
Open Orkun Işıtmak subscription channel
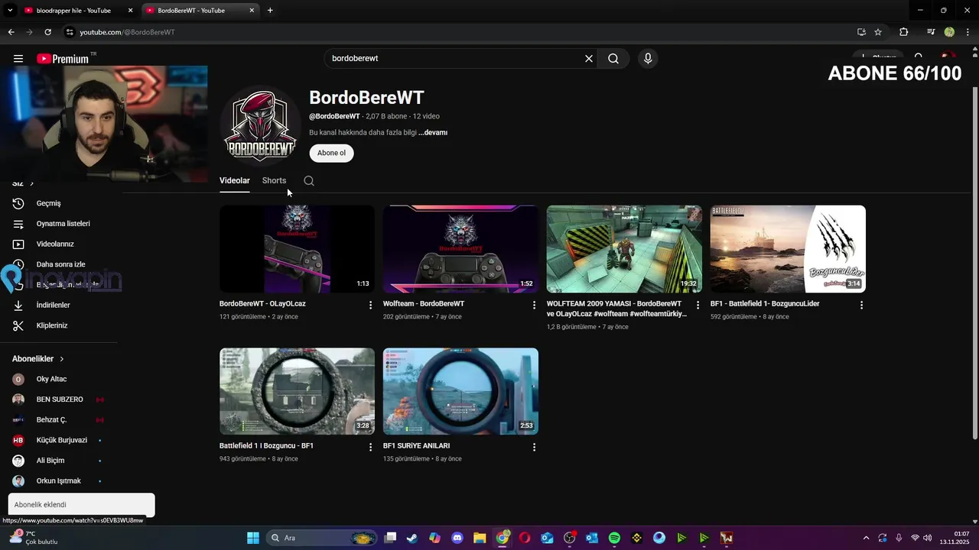click(59, 481)
